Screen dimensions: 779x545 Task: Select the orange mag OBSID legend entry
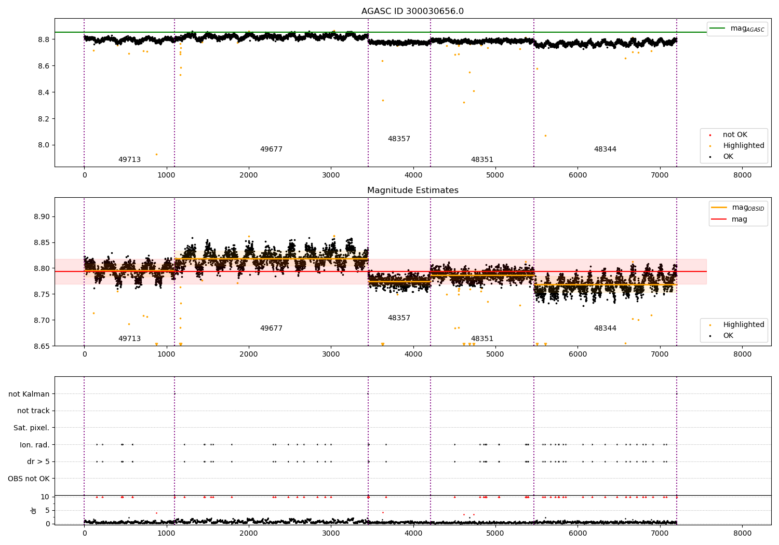tap(737, 208)
